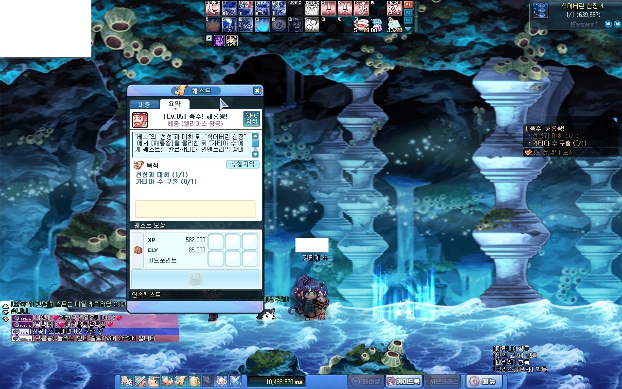Viewport: 622px width, 389px height.
Task: Activate the blue flame skill on slot 4
Action: tap(262, 25)
